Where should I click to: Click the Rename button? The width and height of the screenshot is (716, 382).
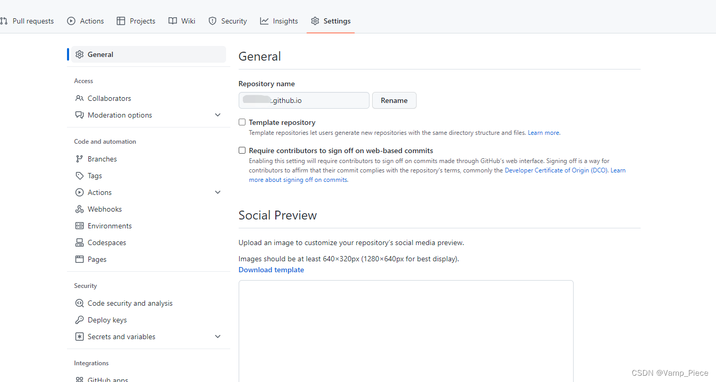394,100
